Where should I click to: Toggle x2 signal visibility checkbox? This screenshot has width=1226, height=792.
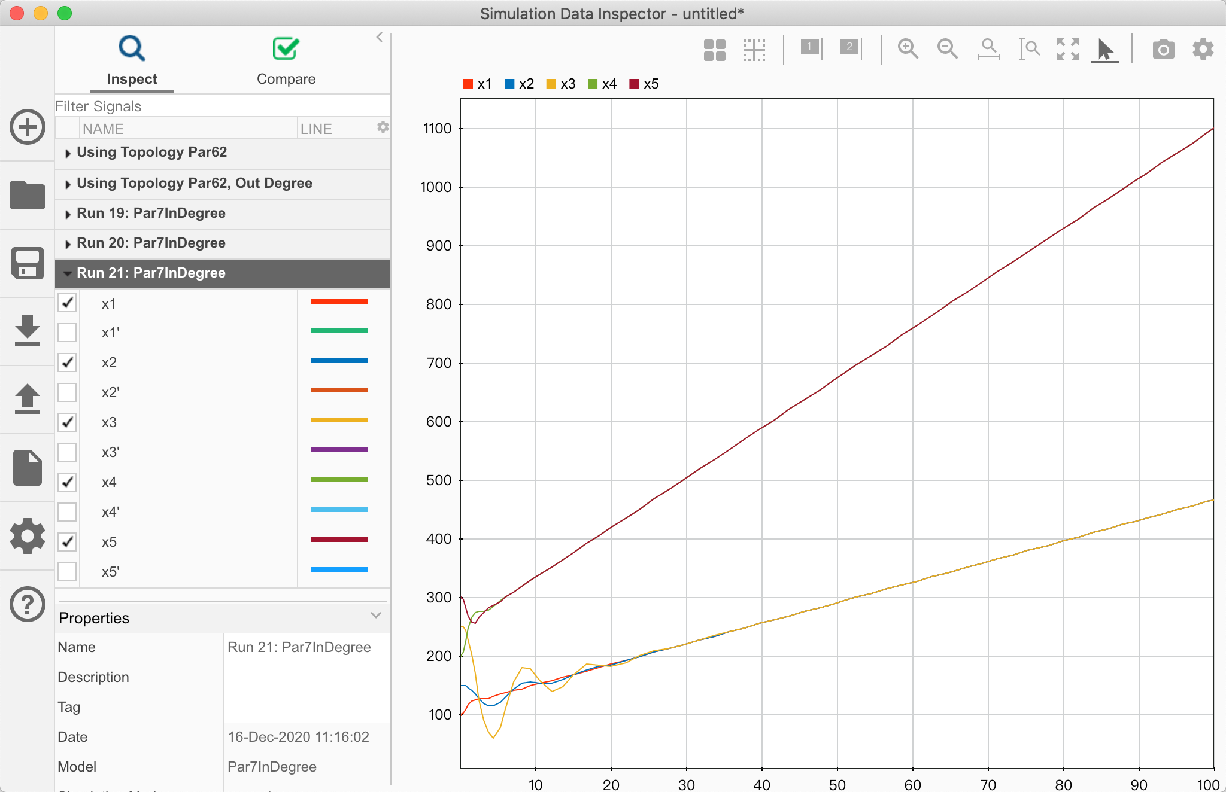(69, 361)
